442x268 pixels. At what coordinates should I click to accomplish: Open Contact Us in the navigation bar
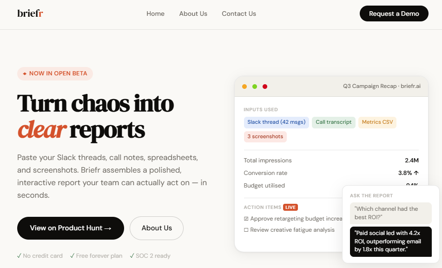point(239,13)
